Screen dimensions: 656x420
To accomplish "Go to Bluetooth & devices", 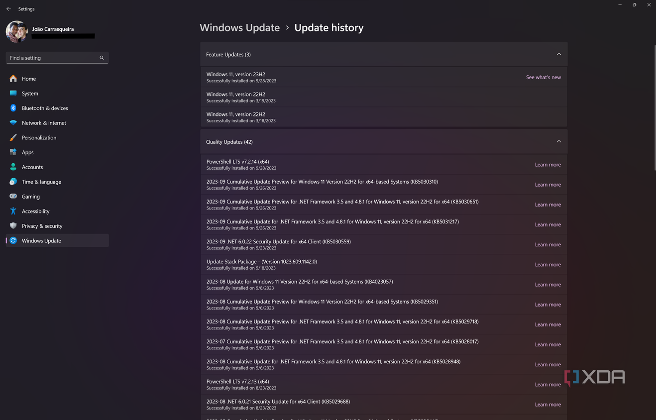I will 57,108.
